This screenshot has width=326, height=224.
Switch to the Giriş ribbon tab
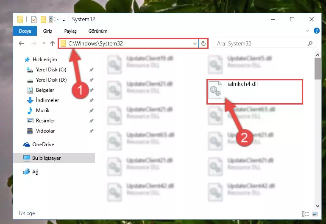tap(47, 31)
